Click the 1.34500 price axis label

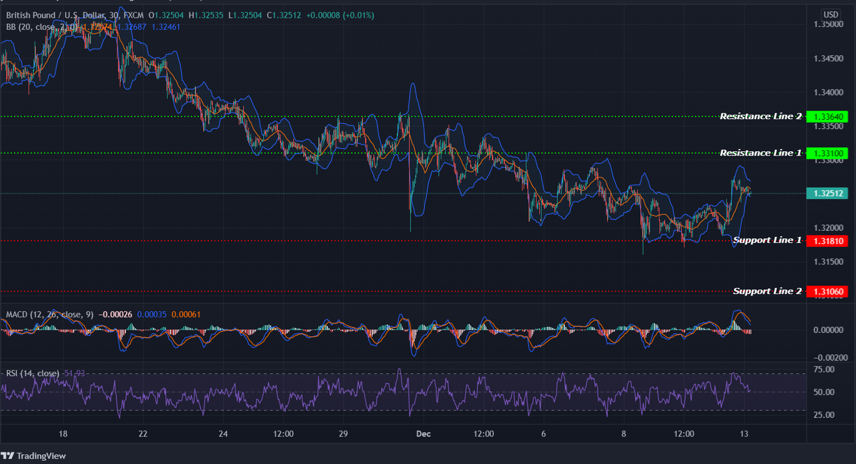828,59
